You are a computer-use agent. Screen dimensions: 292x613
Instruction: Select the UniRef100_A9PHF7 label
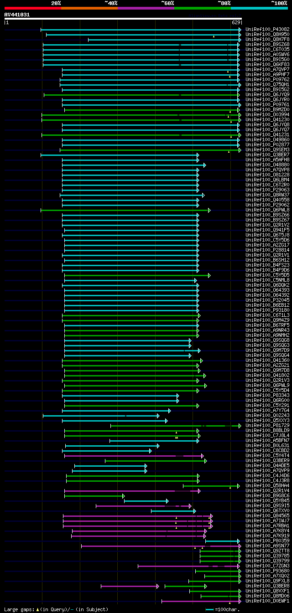coord(266,74)
